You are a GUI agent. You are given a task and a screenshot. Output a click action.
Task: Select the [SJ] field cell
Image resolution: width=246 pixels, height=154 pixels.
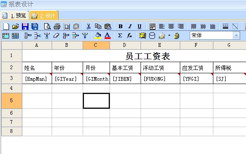click(x=229, y=78)
